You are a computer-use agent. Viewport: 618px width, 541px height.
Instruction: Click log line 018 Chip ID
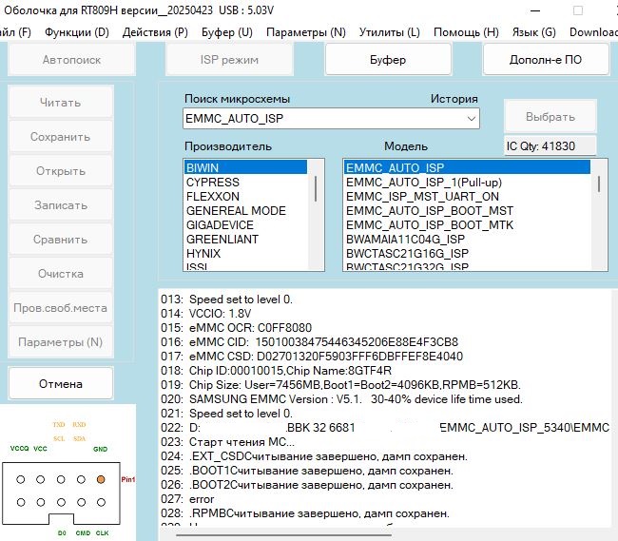point(276,371)
